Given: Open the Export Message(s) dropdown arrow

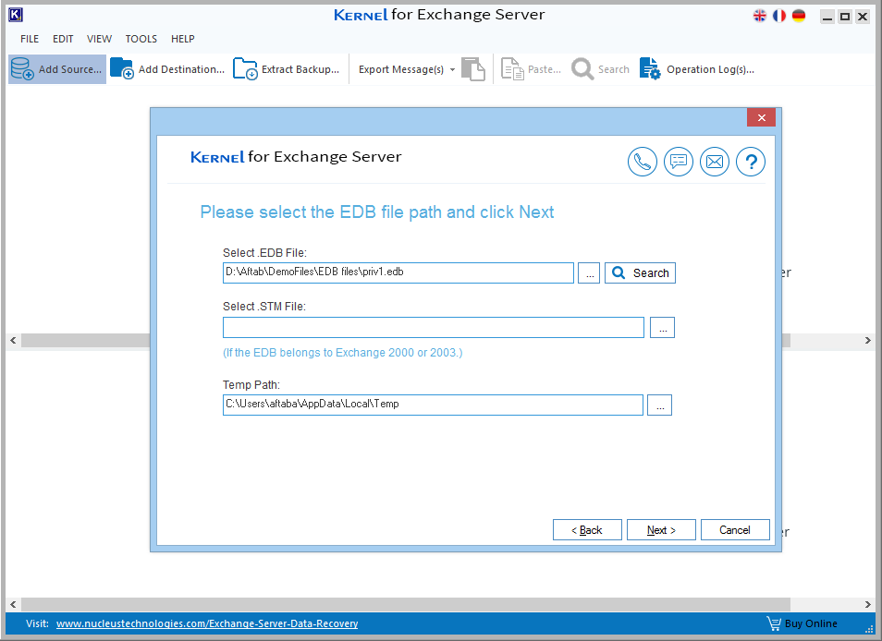Looking at the screenshot, I should [452, 69].
